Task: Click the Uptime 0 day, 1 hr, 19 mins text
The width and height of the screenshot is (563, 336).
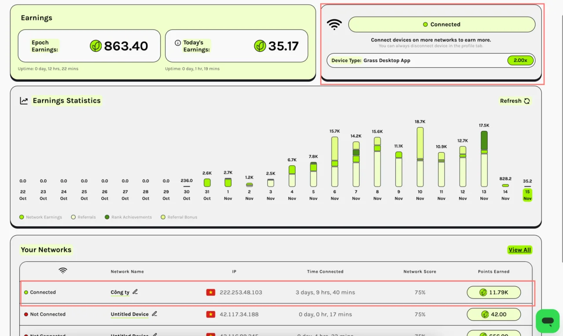Action: point(192,69)
